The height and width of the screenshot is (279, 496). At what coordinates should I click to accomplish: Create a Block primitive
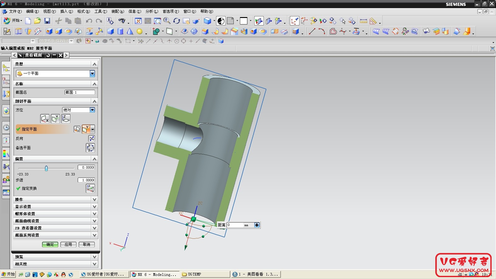point(111,31)
